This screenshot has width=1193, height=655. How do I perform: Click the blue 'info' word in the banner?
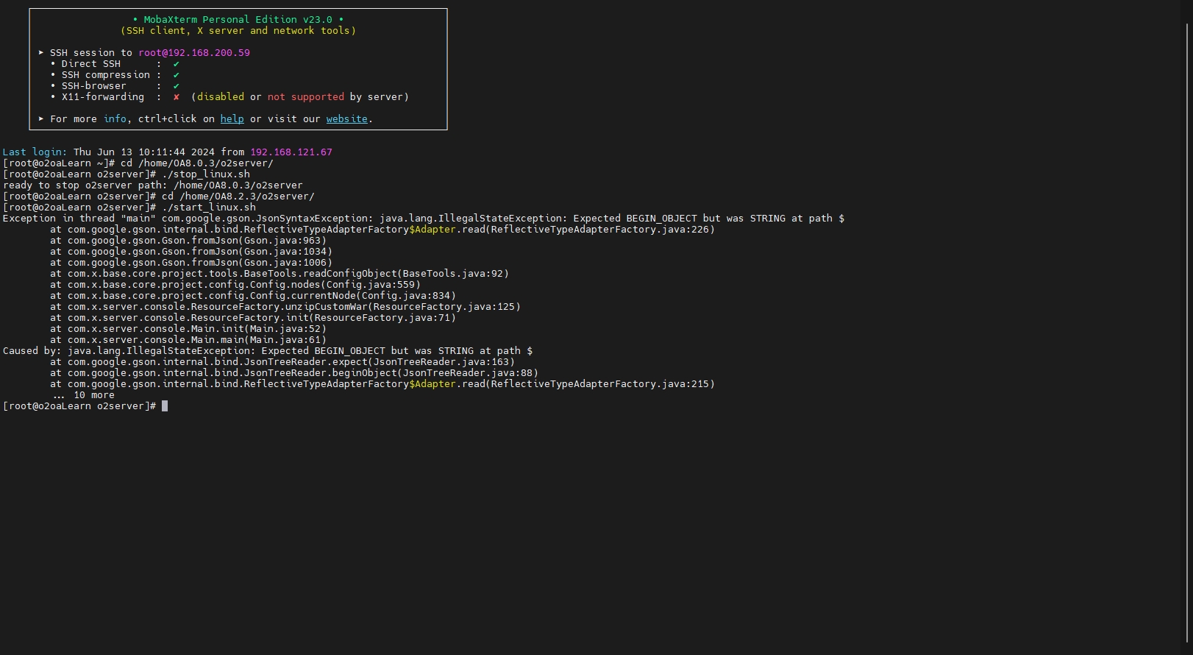[x=115, y=119]
